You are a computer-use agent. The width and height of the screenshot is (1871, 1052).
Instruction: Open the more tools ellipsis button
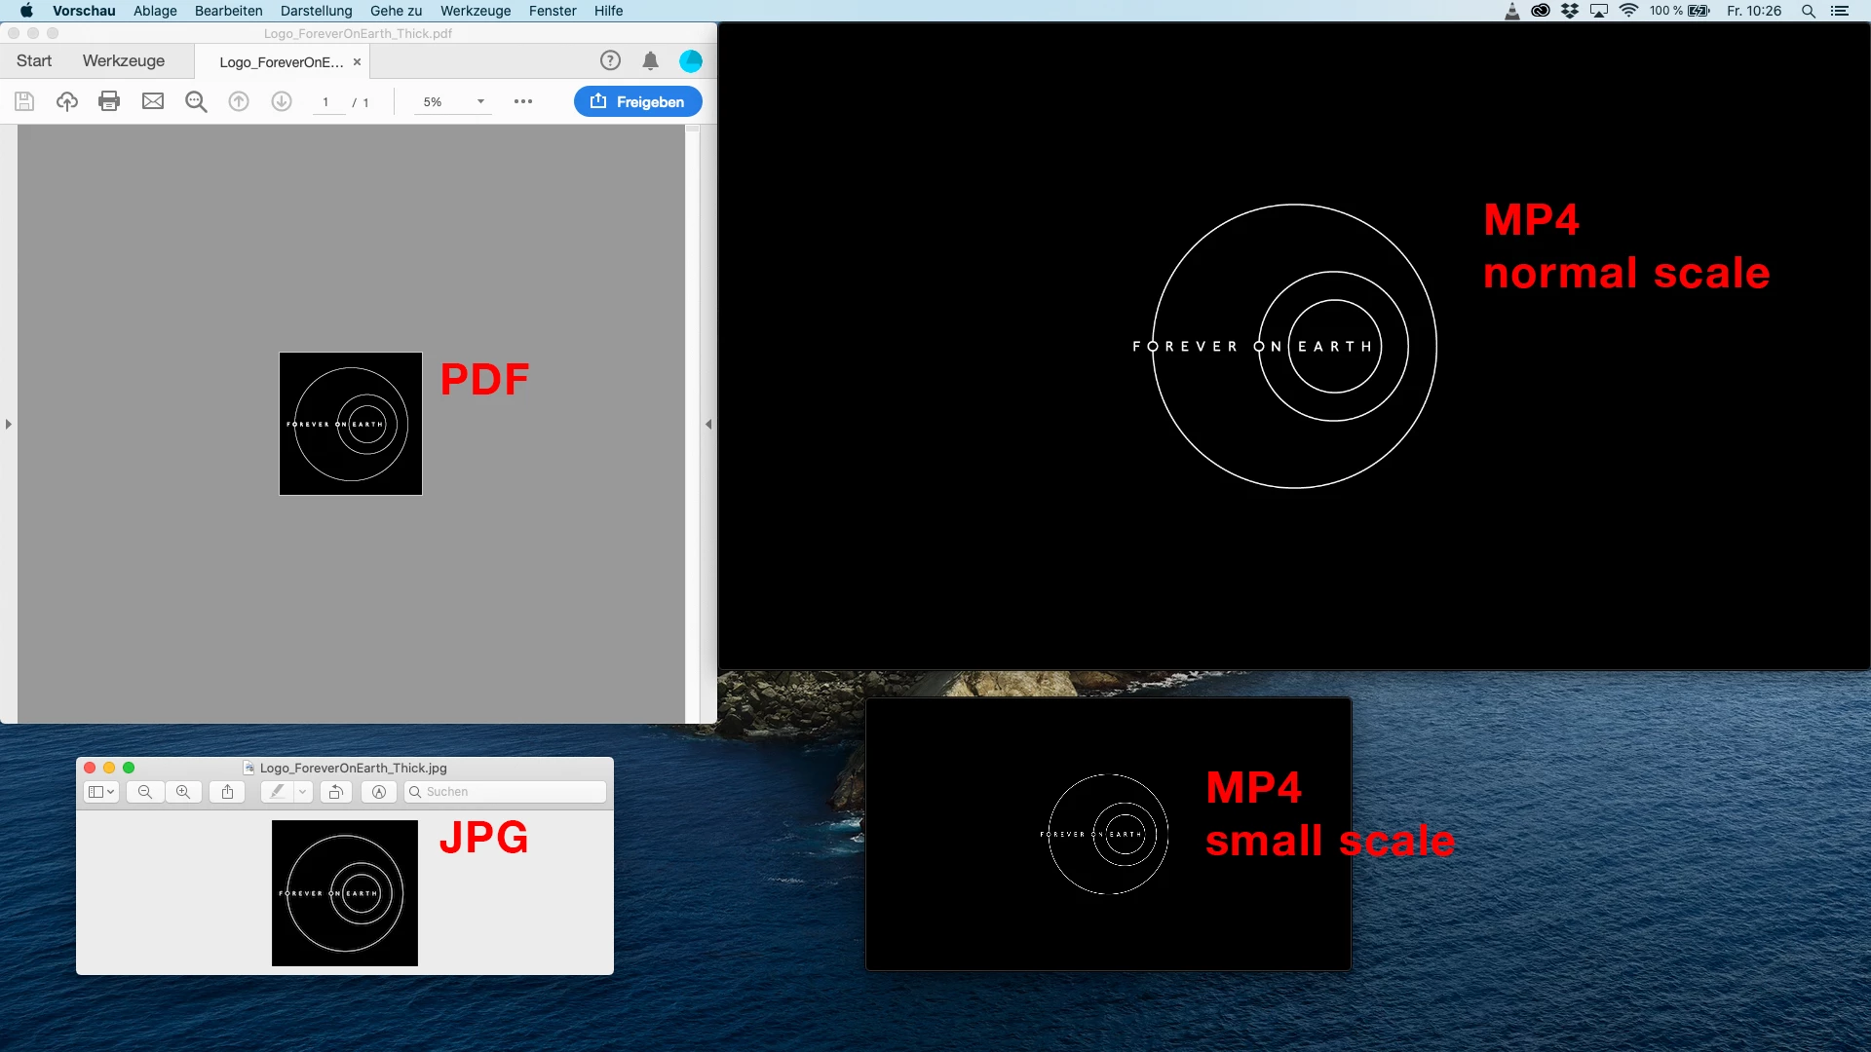coord(523,101)
